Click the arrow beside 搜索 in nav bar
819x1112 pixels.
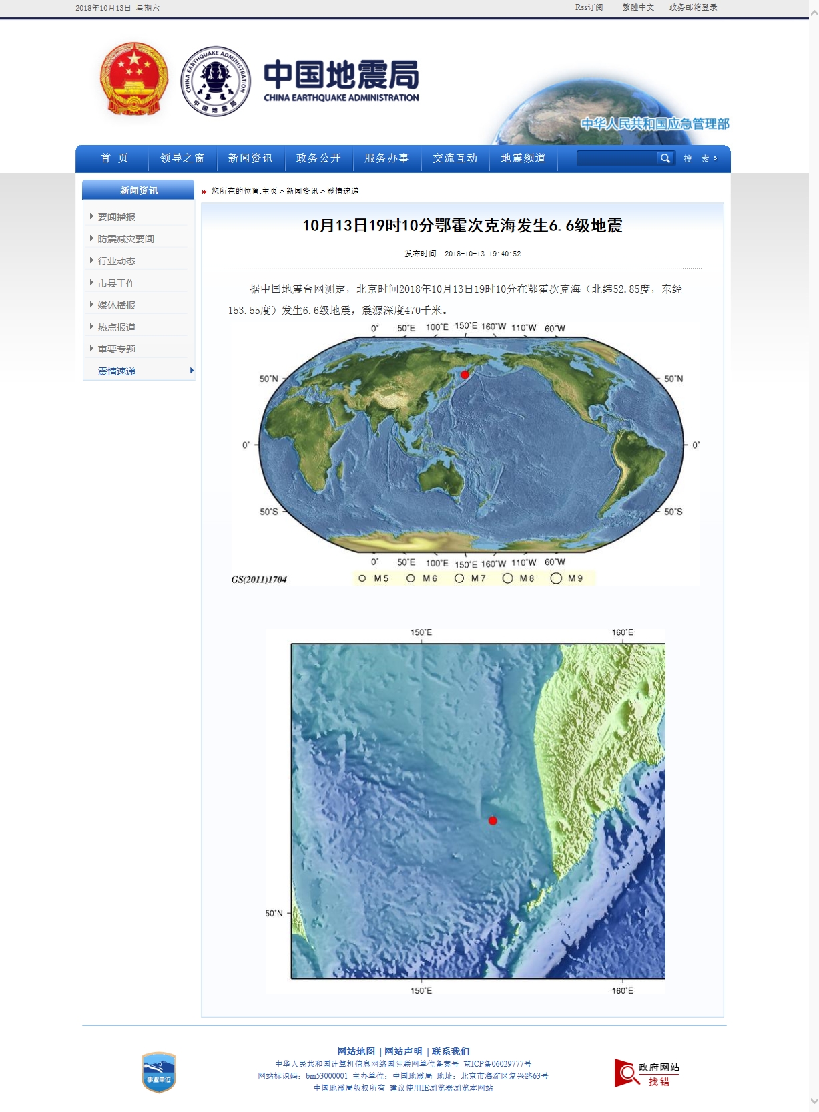[x=716, y=158]
